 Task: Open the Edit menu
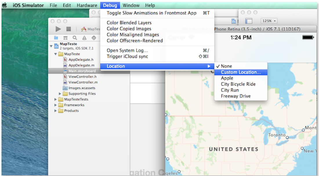pyautogui.click(x=67, y=5)
